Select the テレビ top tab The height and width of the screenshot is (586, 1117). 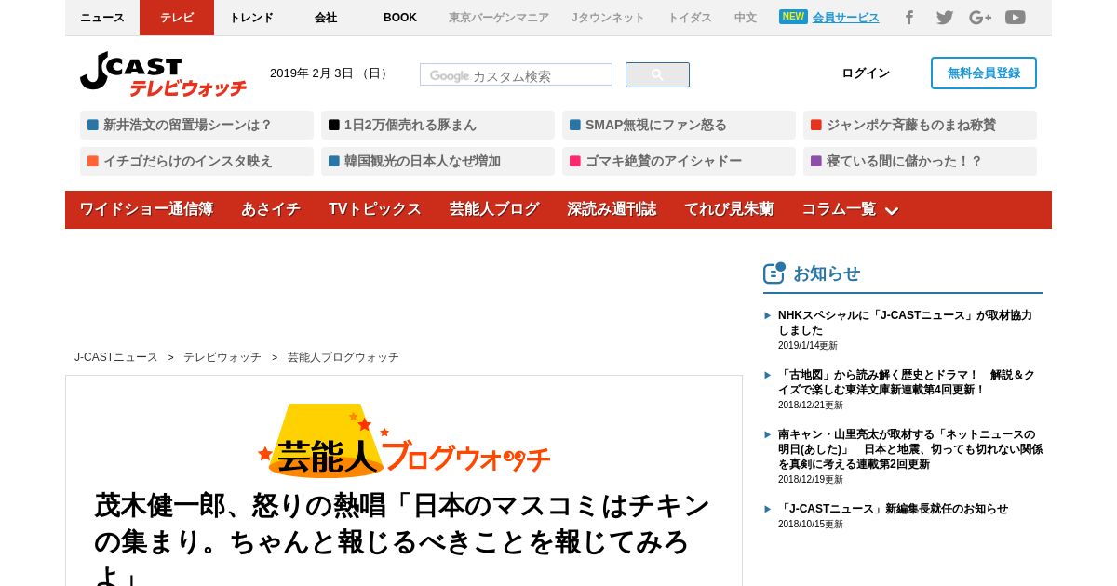[x=177, y=18]
